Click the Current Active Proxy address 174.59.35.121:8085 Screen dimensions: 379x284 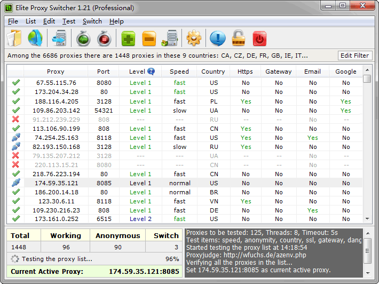coord(144,271)
